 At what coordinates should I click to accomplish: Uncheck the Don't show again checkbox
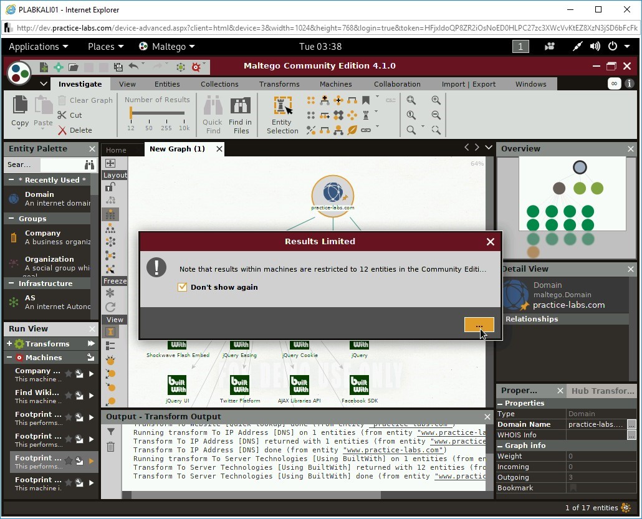coord(183,287)
